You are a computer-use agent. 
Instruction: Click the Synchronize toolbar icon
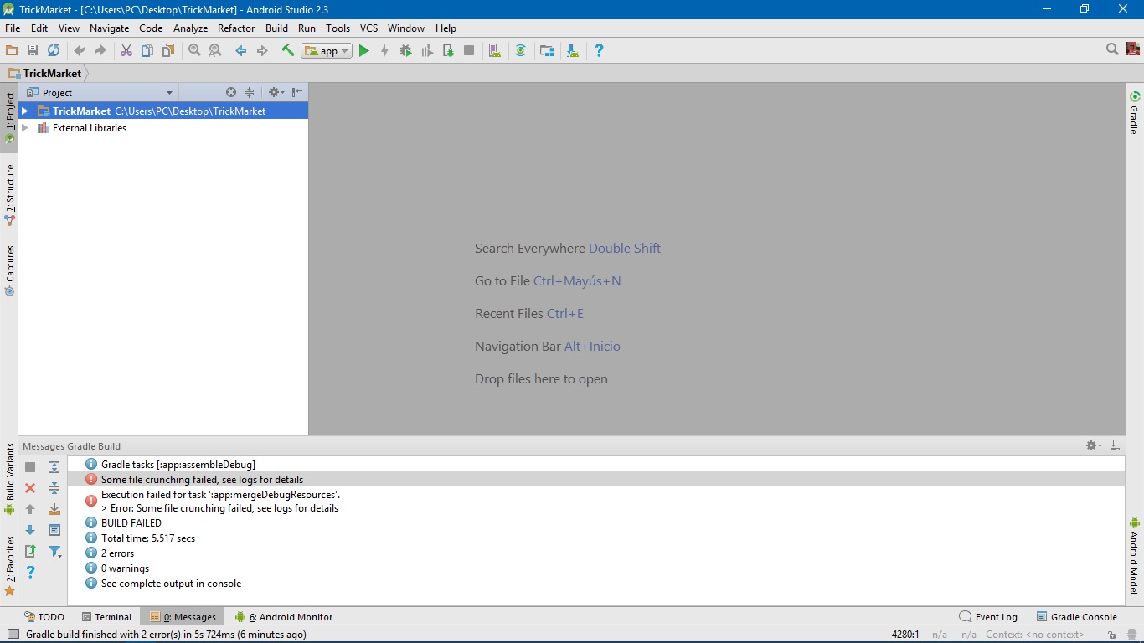click(54, 51)
